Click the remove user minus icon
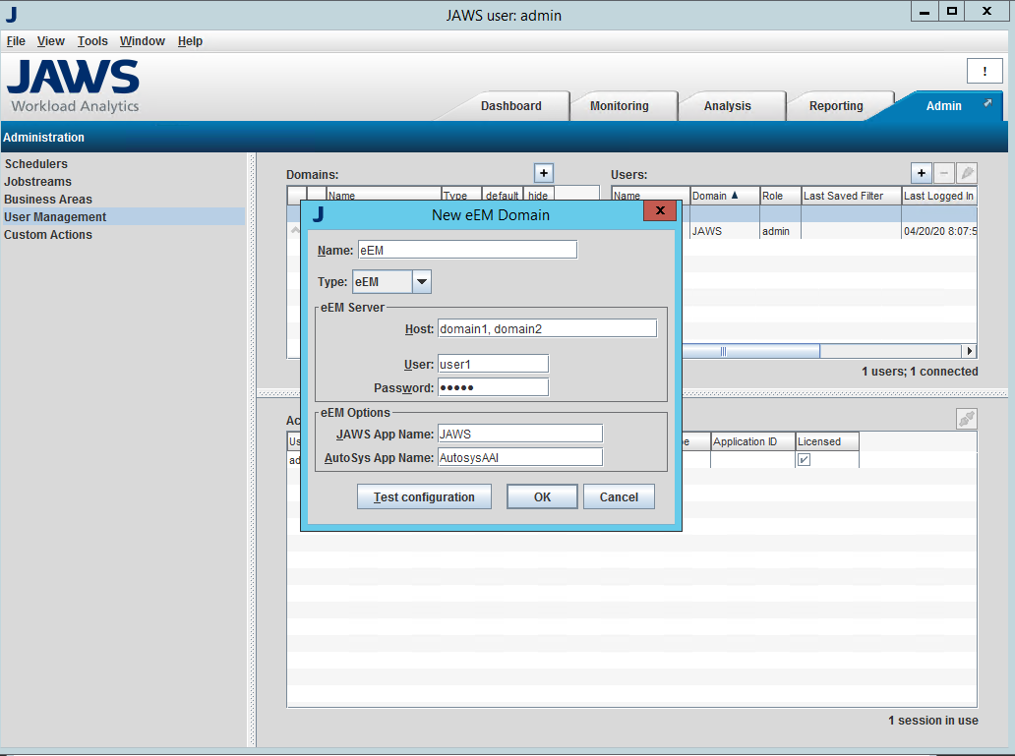 point(944,173)
